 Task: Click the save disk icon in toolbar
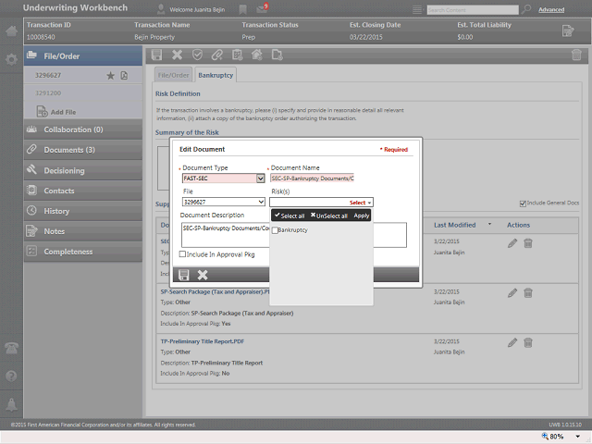156,55
